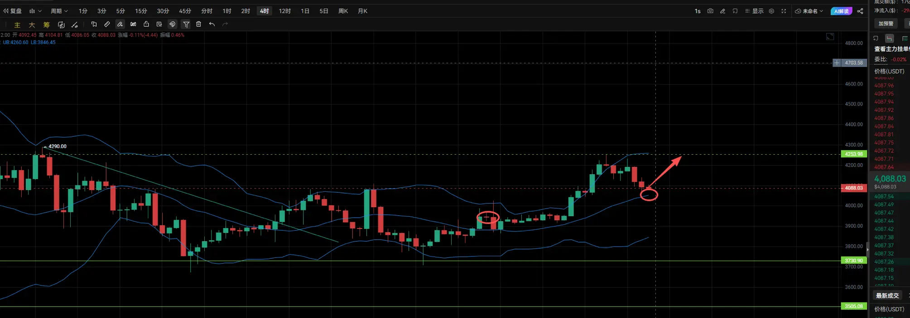Toggle the 筹 chip distribution indicator

[47, 25]
